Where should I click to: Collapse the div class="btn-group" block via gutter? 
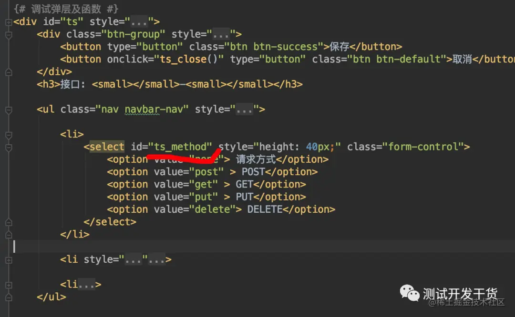tap(9, 35)
